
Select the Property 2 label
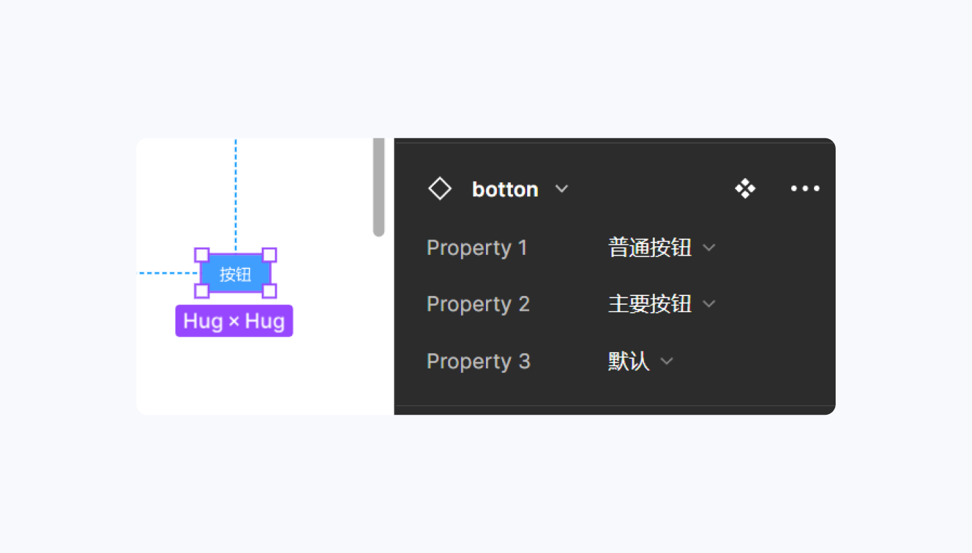tap(478, 304)
